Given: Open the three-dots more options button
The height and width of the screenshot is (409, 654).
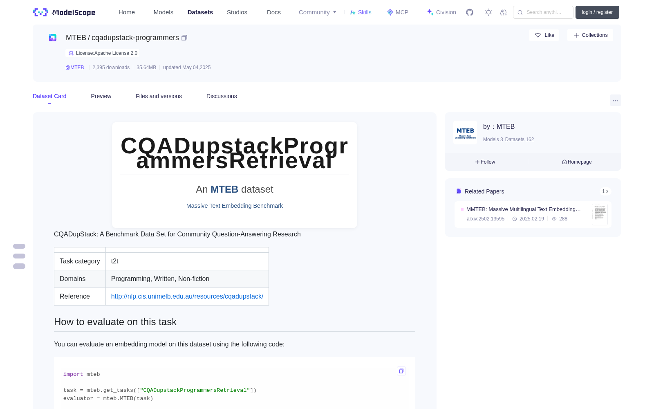Looking at the screenshot, I should click(x=615, y=100).
